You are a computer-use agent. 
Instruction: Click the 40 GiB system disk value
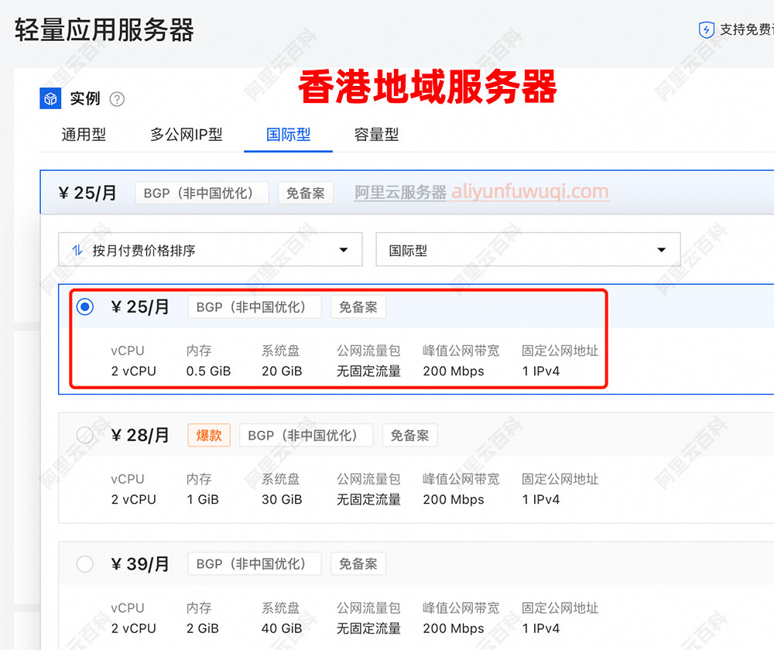tap(282, 628)
